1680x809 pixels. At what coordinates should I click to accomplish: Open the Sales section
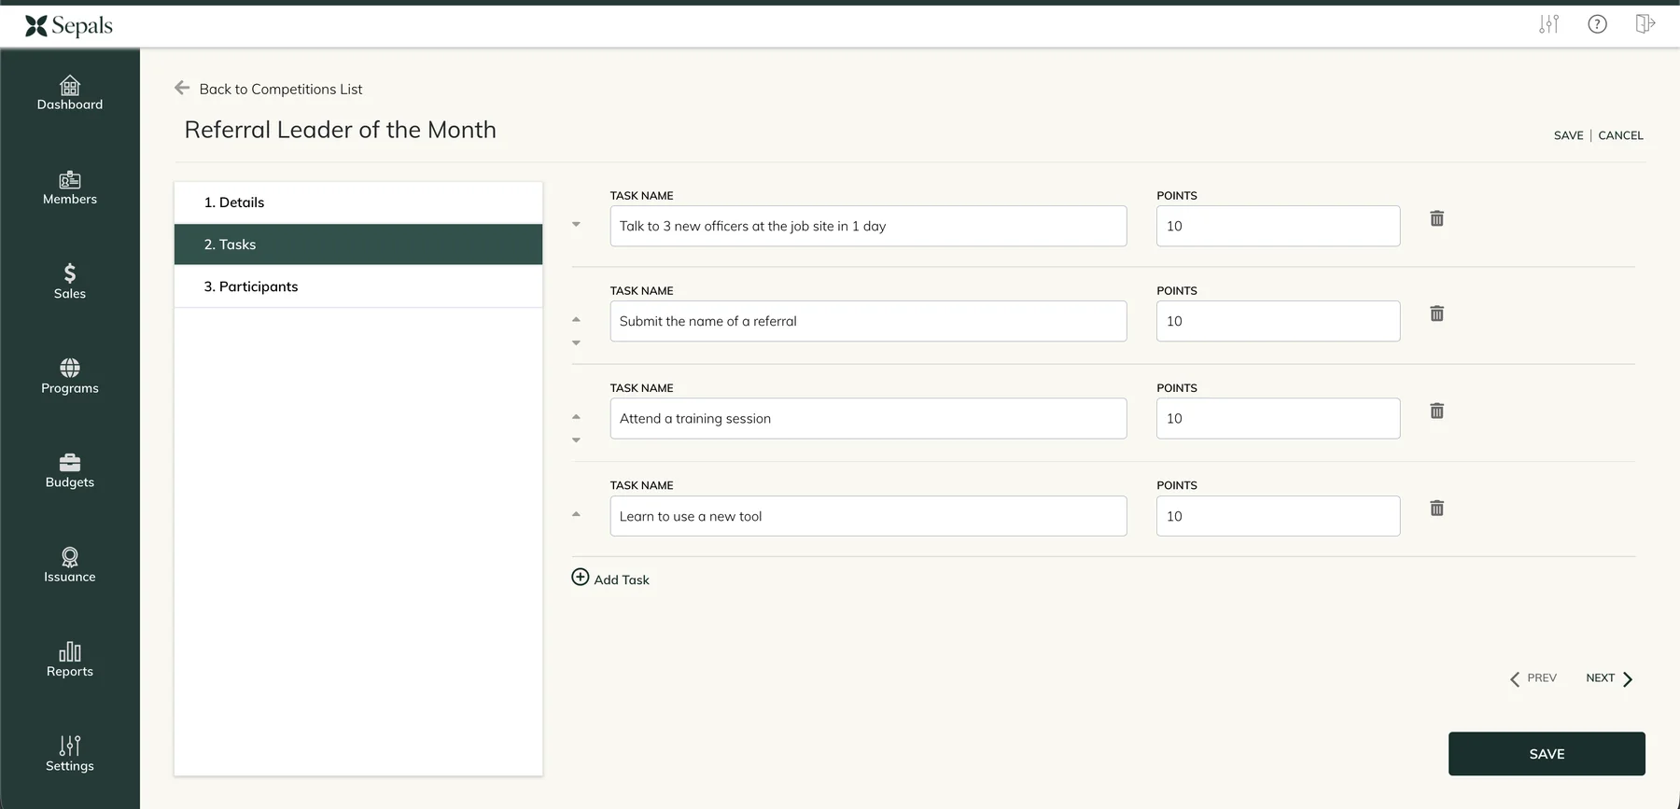tap(70, 282)
